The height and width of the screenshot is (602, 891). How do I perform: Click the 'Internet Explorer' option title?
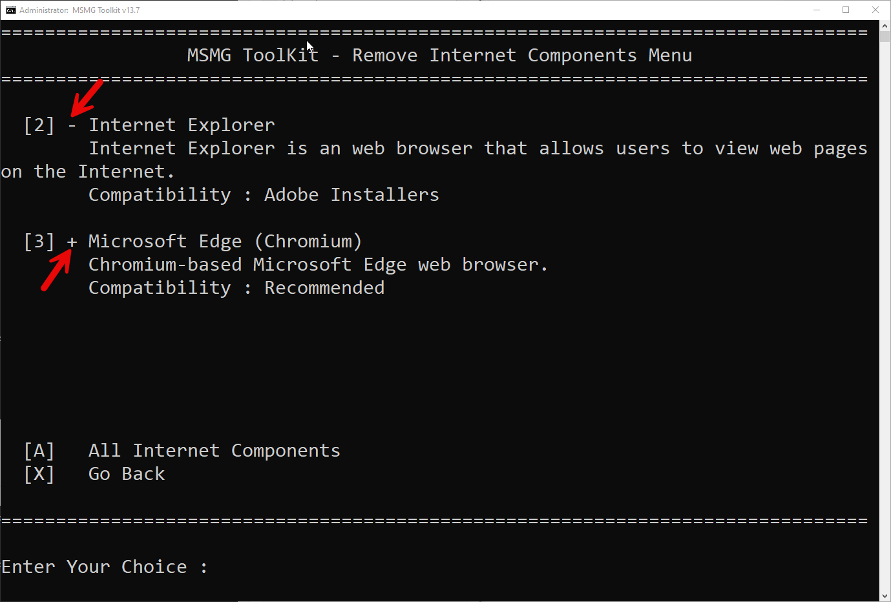tap(182, 125)
